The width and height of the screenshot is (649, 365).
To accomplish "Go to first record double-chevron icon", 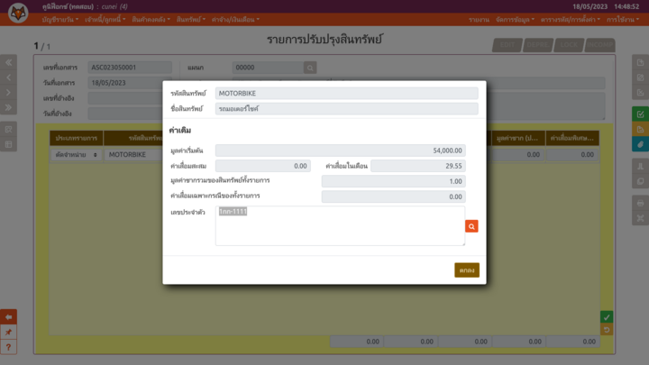I will tap(8, 62).
